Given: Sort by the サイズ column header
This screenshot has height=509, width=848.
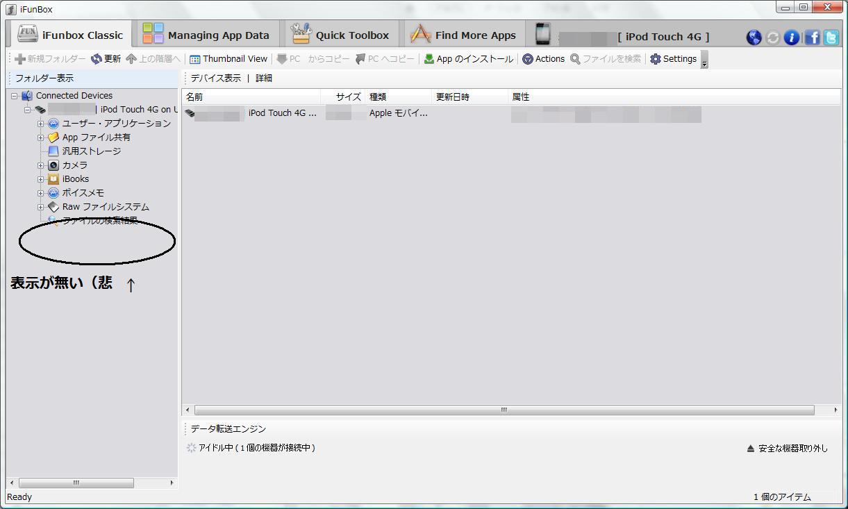Looking at the screenshot, I should point(343,97).
